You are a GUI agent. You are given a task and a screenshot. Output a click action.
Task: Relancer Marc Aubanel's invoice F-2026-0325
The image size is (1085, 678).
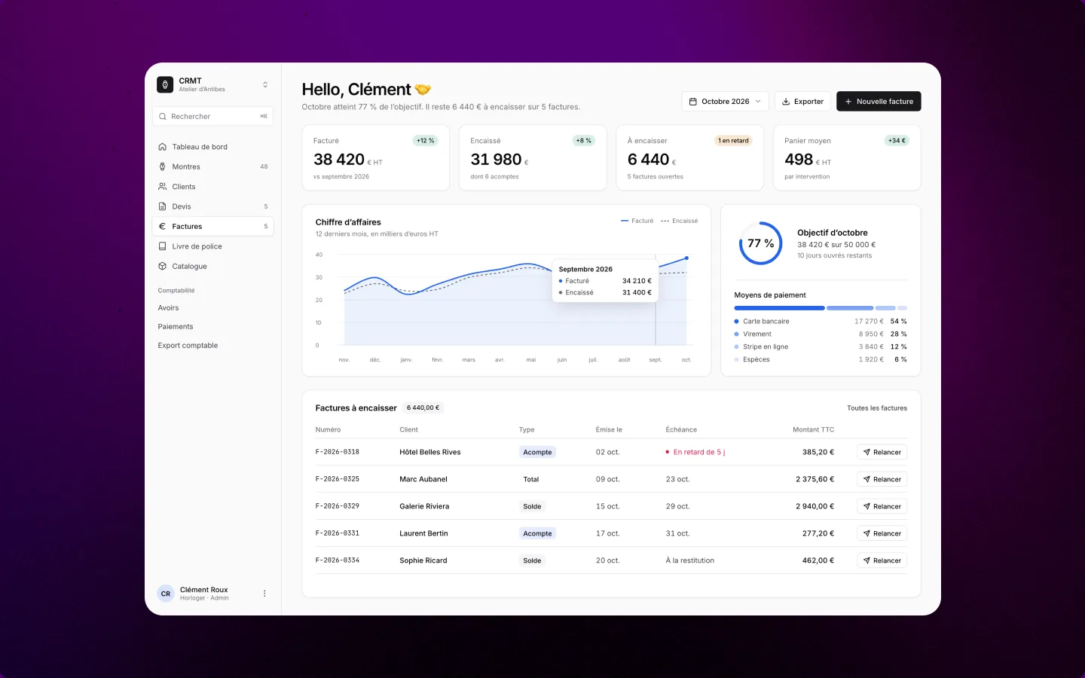882,480
